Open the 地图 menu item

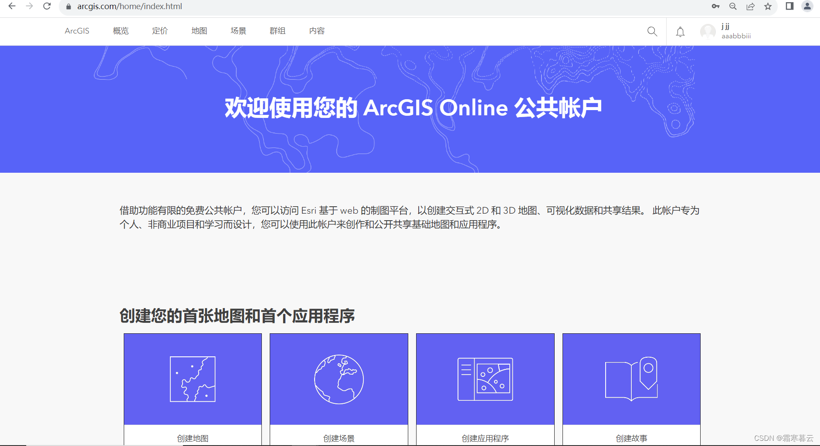199,31
